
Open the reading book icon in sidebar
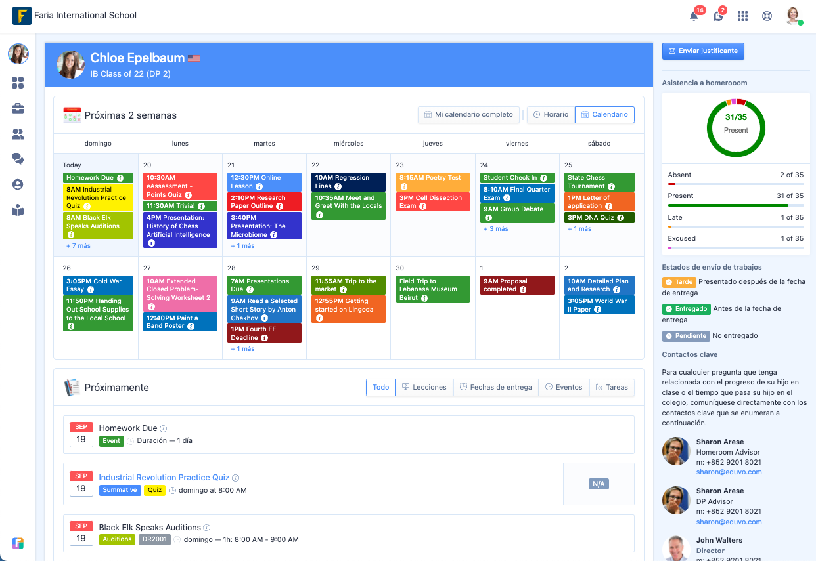(x=18, y=210)
